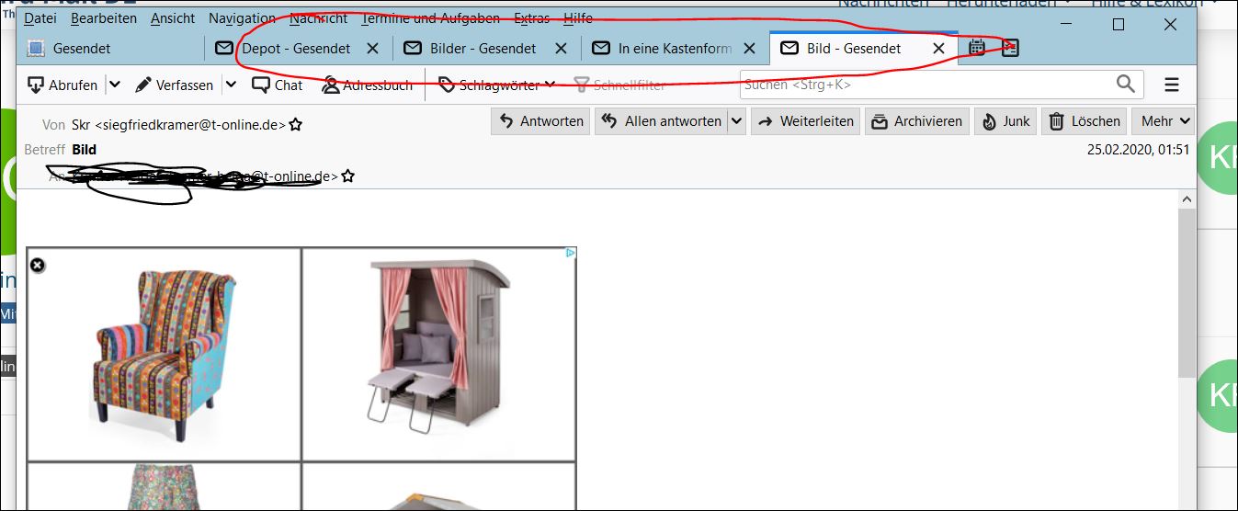The width and height of the screenshot is (1238, 511).
Task: Click the magnifier search icon
Action: pos(1126,85)
